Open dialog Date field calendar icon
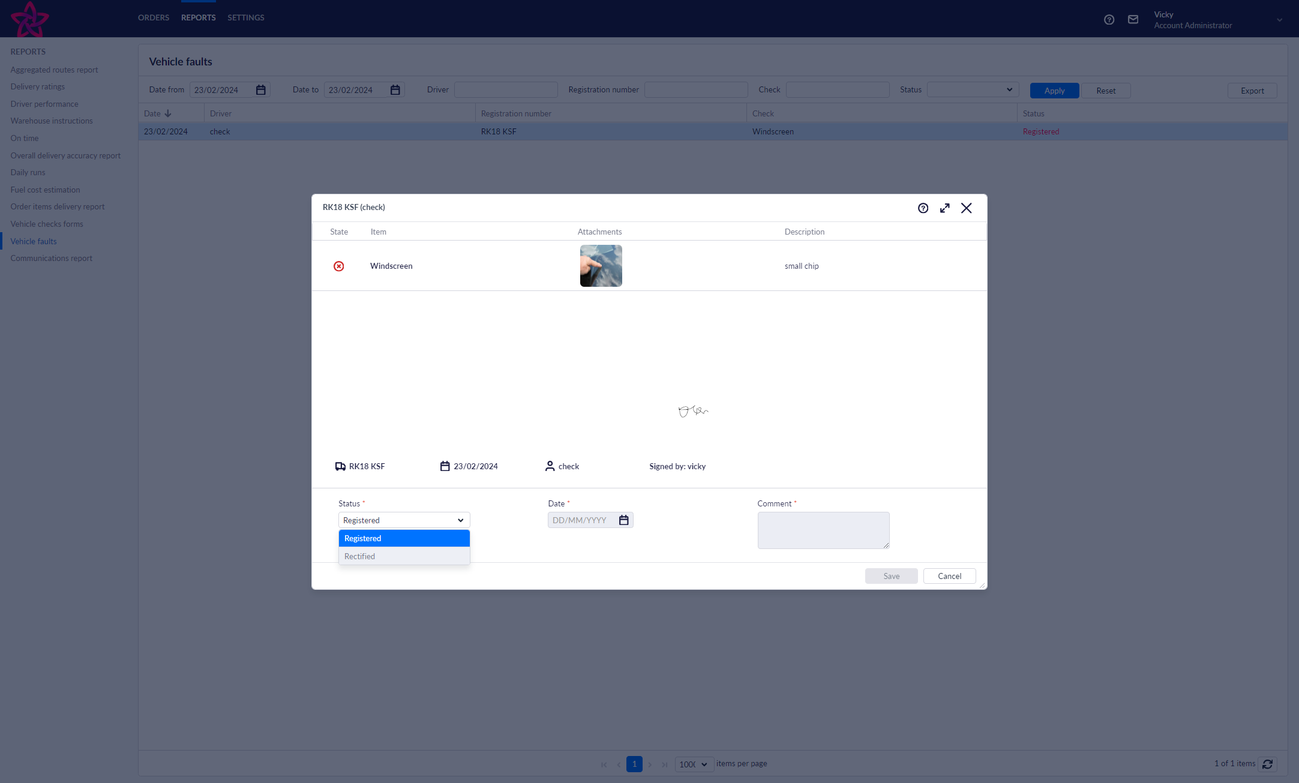This screenshot has width=1299, height=783. [x=624, y=520]
